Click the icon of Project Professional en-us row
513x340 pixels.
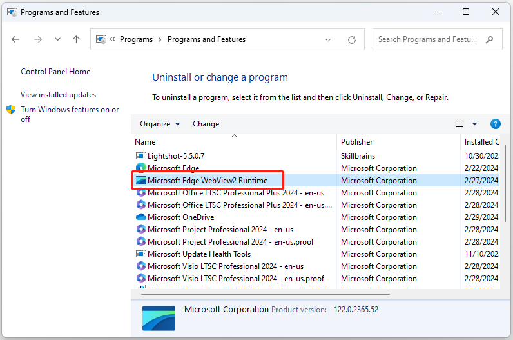coord(141,229)
